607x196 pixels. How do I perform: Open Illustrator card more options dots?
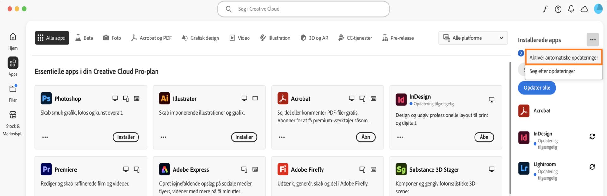163,137
